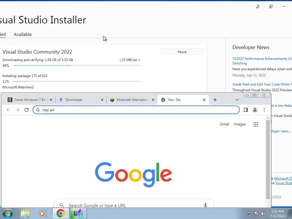Open Chrome profile avatar menu
The width and height of the screenshot is (292, 219).
pos(255,110)
